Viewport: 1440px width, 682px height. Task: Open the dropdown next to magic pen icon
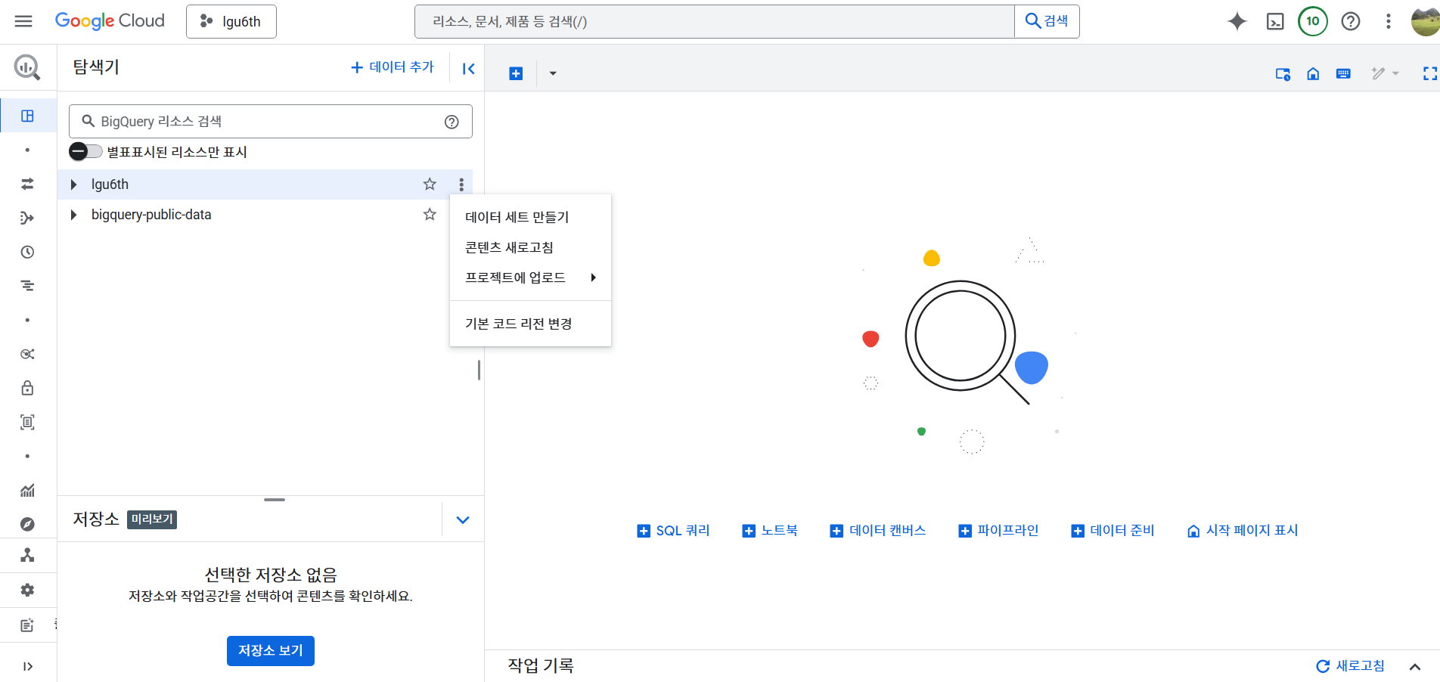[x=1395, y=73]
